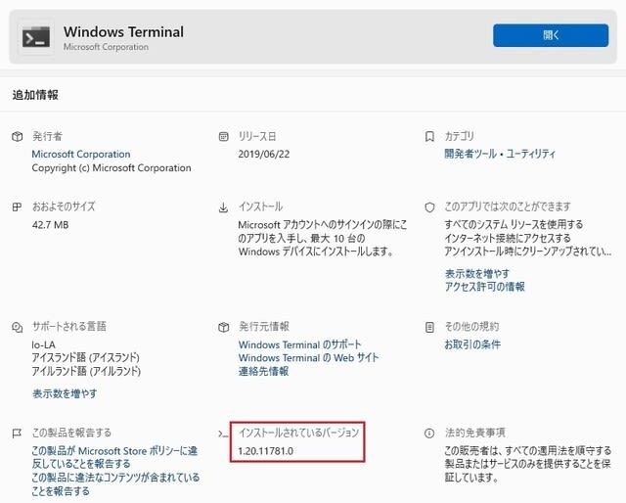The width and height of the screenshot is (626, 503).
Task: Click the アイスランド語 (アイスランド) language entry
Action: click(x=85, y=357)
